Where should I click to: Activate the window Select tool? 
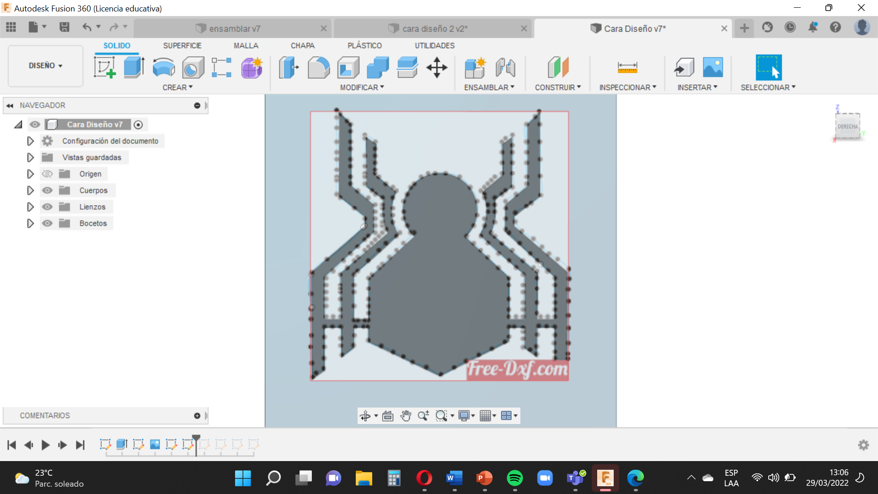point(769,68)
